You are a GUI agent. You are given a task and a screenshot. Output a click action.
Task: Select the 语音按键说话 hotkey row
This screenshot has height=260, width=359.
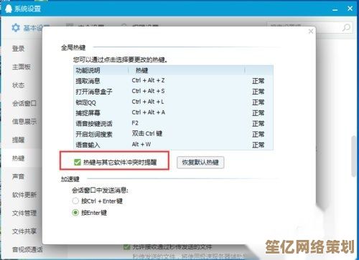(173, 123)
